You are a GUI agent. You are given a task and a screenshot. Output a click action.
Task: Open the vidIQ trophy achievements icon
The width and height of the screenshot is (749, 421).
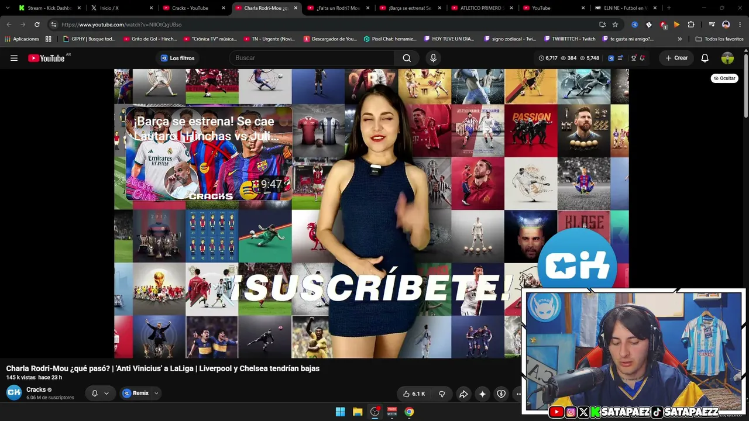coord(633,58)
